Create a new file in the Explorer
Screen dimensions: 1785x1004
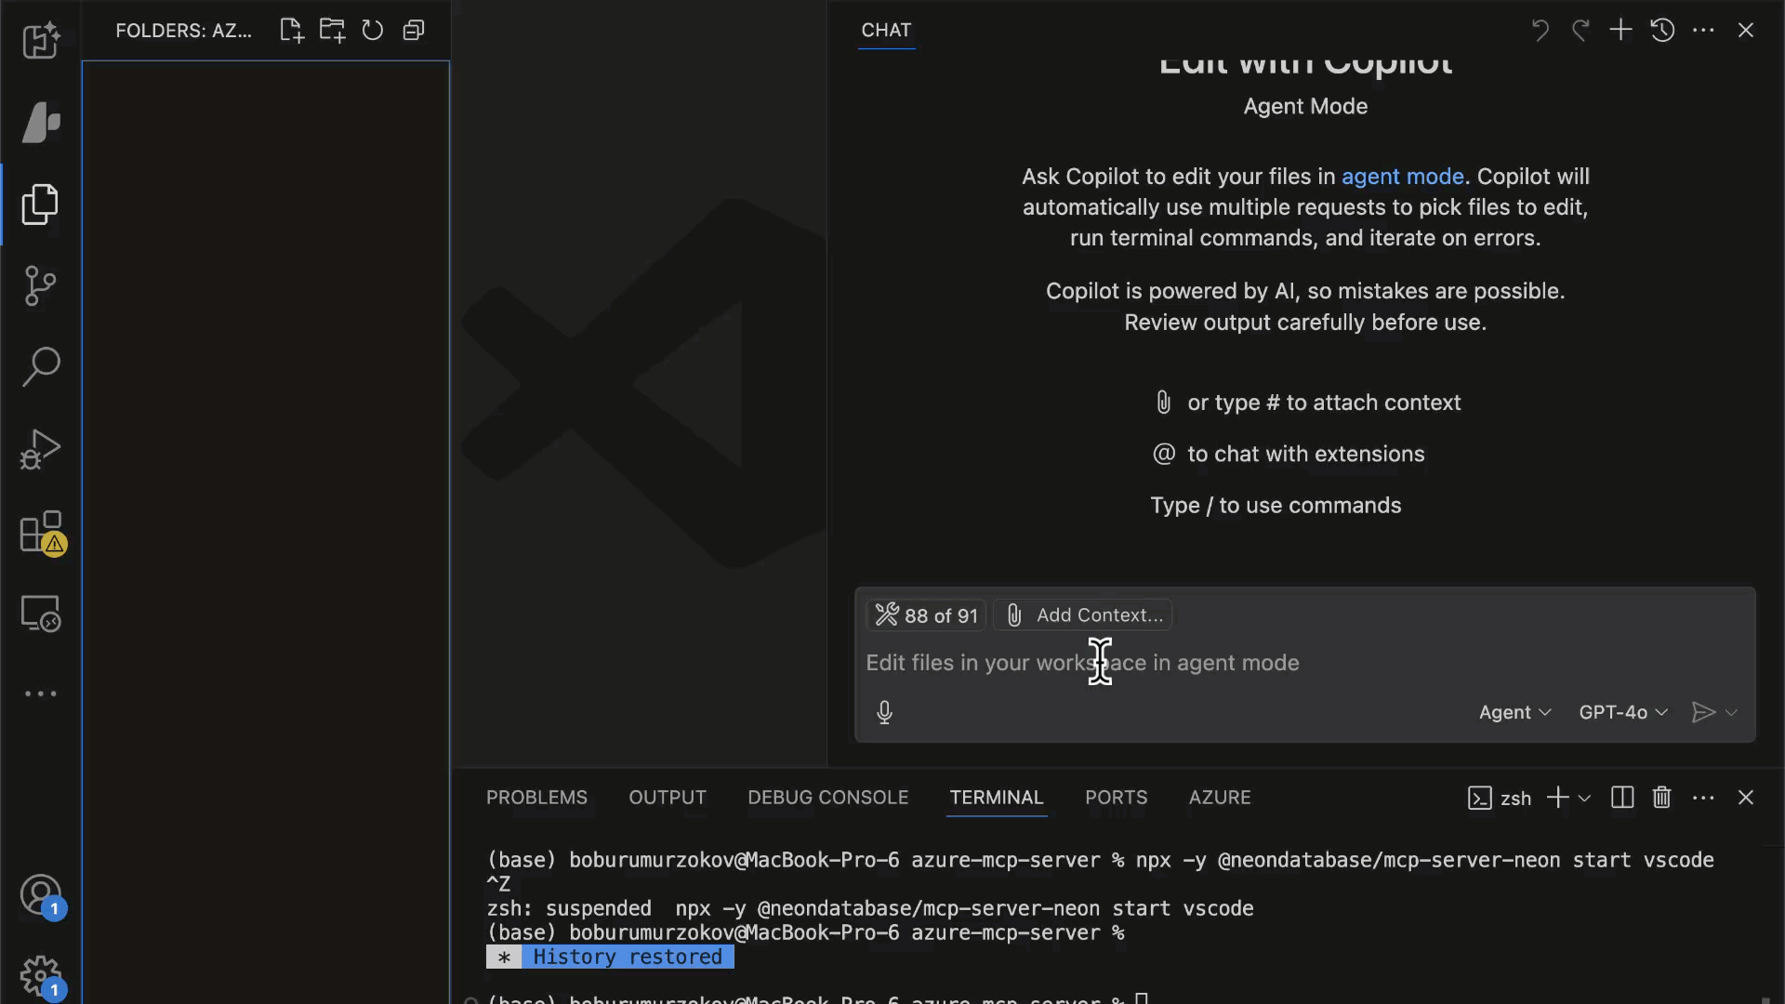[290, 30]
